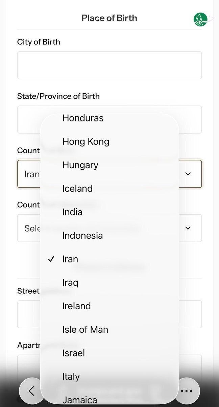Select Iraq from the country list

tap(70, 283)
